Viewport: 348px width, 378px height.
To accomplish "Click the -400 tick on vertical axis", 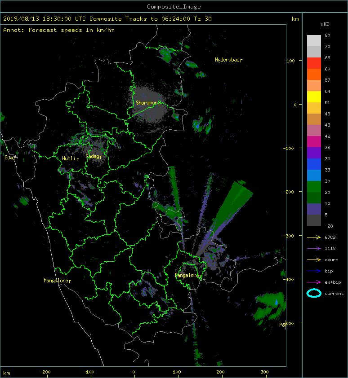I will (289, 279).
